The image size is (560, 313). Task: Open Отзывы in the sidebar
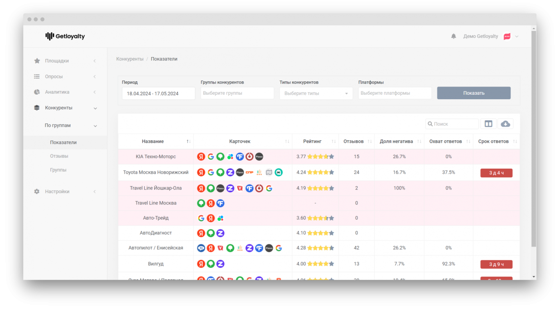click(59, 156)
